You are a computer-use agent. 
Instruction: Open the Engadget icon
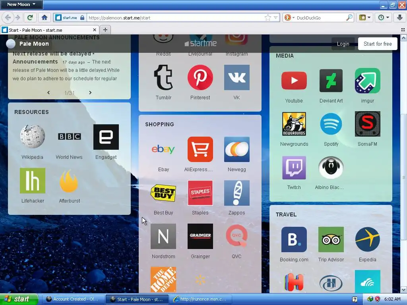tap(106, 137)
